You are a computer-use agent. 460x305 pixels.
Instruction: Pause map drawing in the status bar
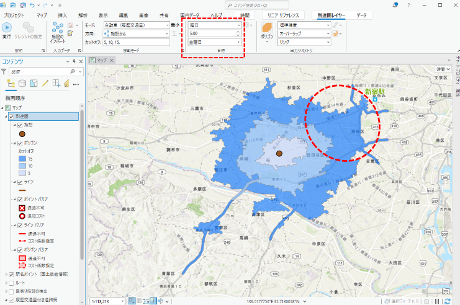click(x=437, y=301)
